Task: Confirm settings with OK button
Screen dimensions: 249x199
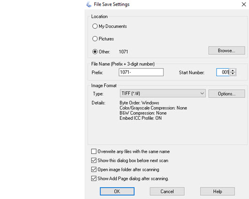Action: tap(117, 192)
